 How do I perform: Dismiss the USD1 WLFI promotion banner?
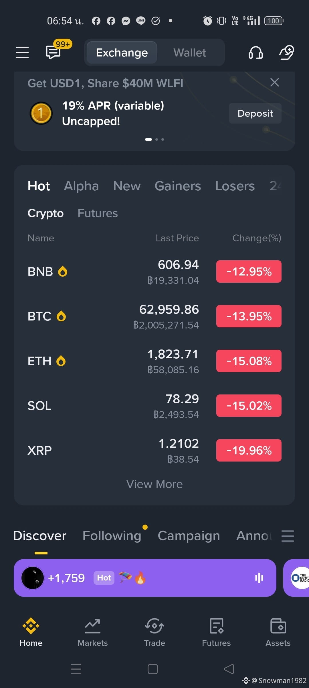tap(275, 82)
